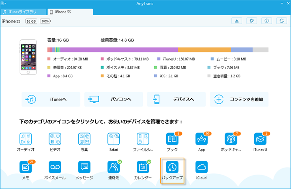The height and width of the screenshot is (189, 291).
Task: Click the iTunesへ transfer button
Action: click(x=51, y=99)
